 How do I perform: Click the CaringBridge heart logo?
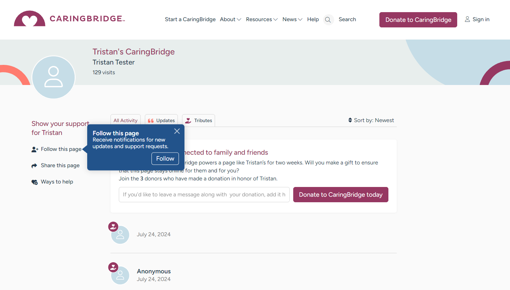point(30,19)
